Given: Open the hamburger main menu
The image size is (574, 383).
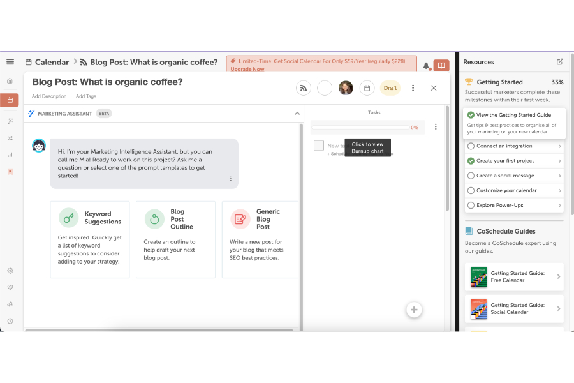Looking at the screenshot, I should click(10, 62).
